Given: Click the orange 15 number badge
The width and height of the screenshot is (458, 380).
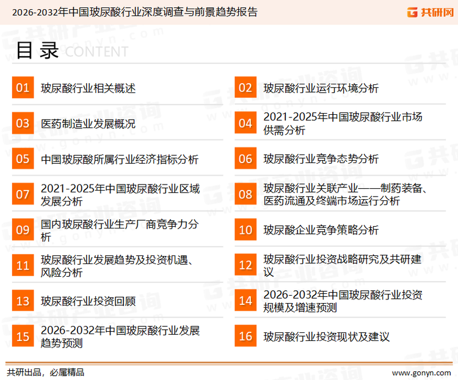Looking at the screenshot, I should 23,336.
